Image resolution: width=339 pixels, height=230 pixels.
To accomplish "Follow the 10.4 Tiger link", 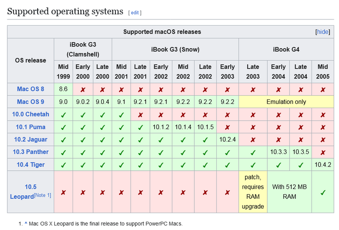I will click(30, 165).
